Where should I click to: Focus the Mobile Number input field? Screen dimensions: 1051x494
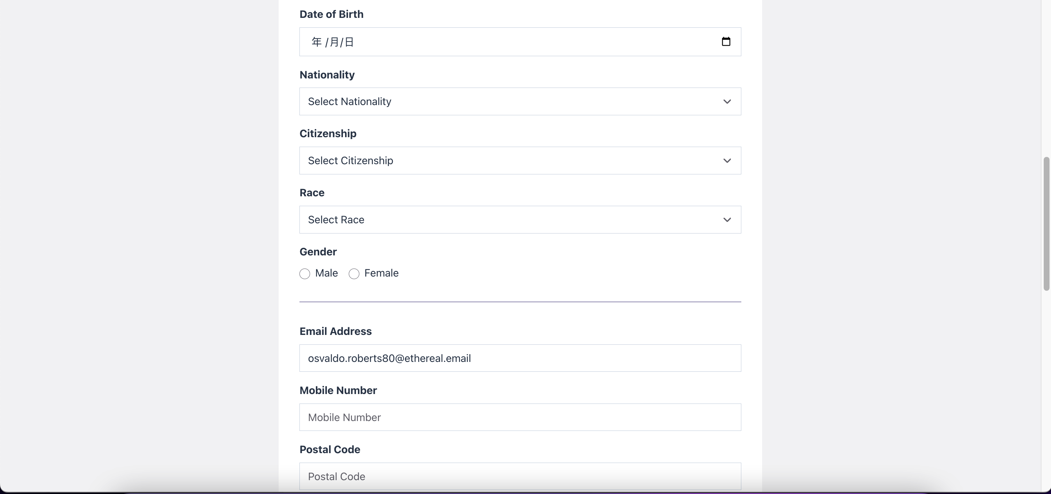(520, 417)
